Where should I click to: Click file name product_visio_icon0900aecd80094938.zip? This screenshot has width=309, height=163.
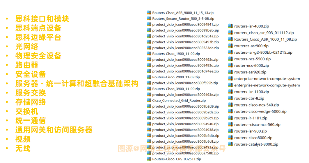click(x=185, y=130)
